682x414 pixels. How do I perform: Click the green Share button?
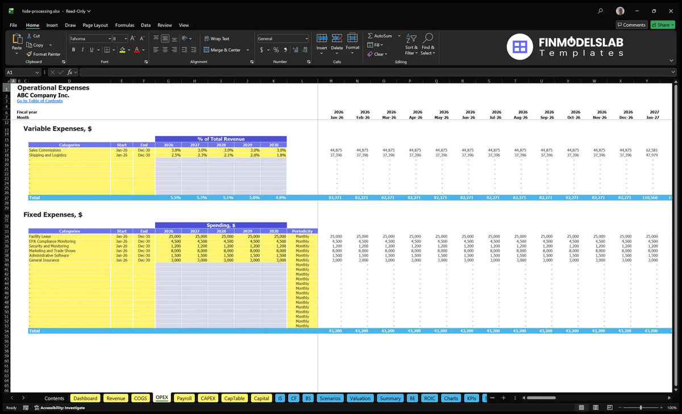pos(663,25)
